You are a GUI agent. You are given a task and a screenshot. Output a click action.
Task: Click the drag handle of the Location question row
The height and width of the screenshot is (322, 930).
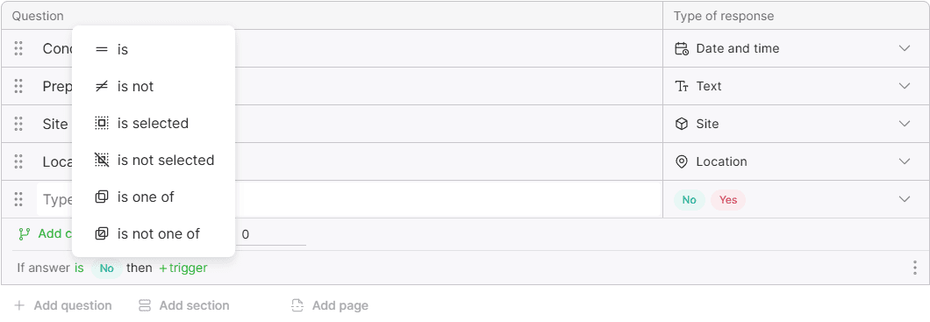click(x=18, y=161)
